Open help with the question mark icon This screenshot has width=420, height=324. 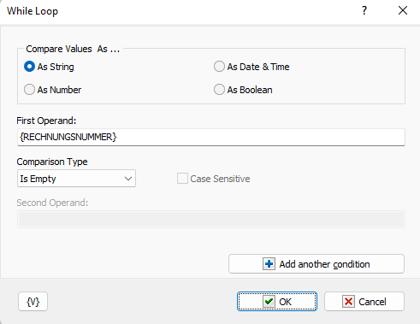tap(364, 11)
